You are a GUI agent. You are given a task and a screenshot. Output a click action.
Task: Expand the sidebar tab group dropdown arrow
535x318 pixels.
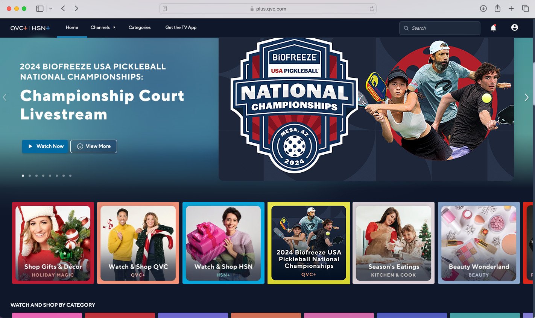click(x=50, y=9)
